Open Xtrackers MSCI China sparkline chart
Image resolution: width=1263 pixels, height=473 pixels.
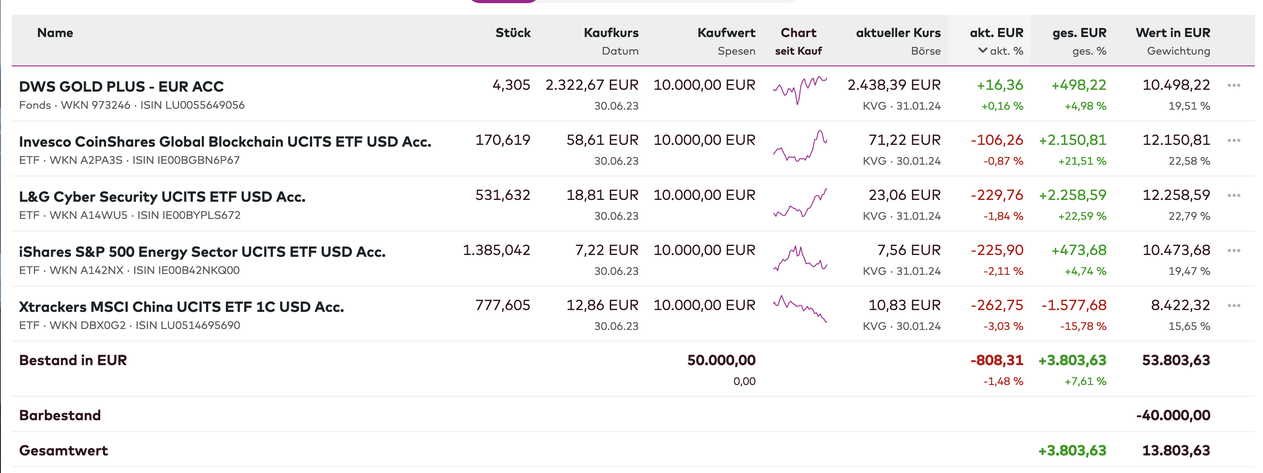[x=800, y=308]
